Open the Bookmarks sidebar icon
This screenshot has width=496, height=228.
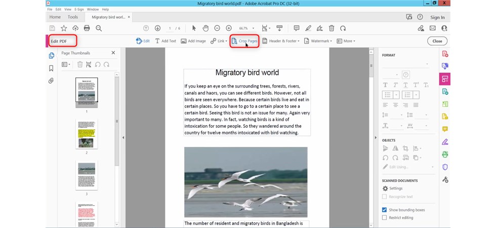51,68
